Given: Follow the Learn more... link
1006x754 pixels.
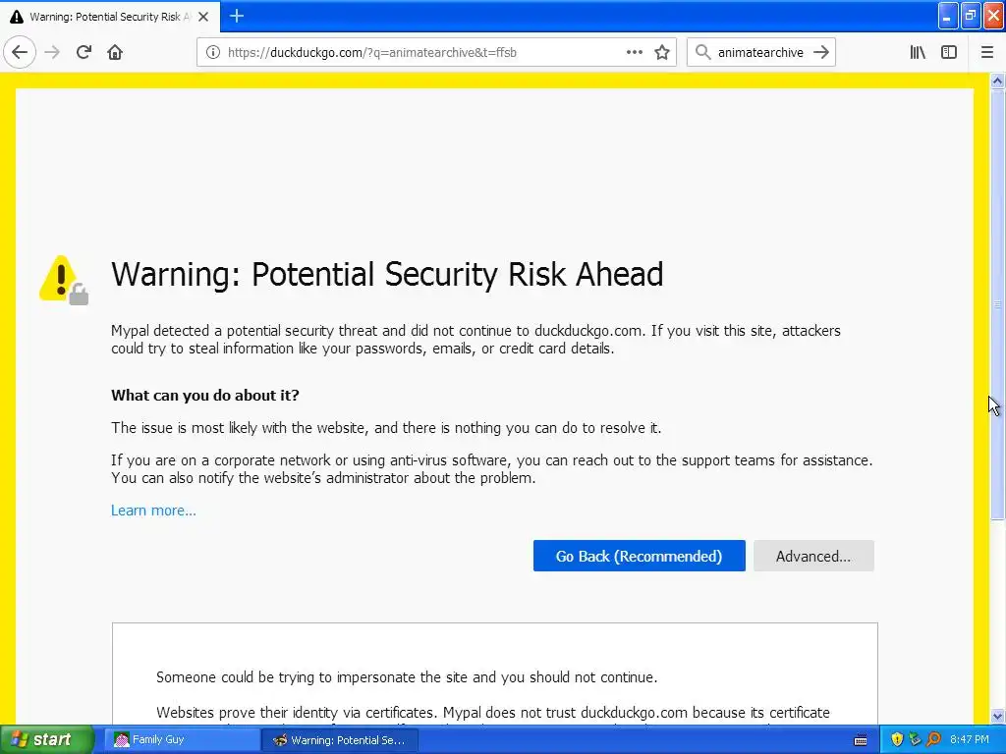Looking at the screenshot, I should [153, 511].
